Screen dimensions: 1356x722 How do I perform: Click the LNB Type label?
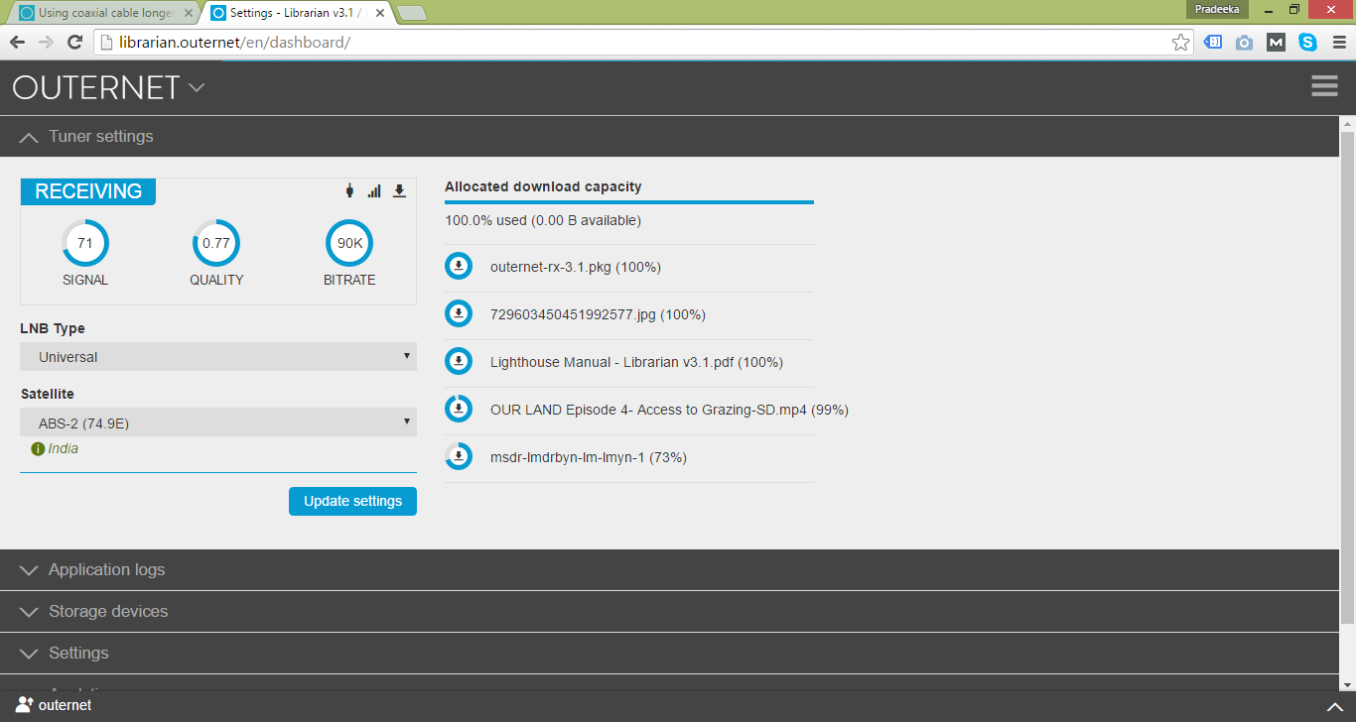53,328
